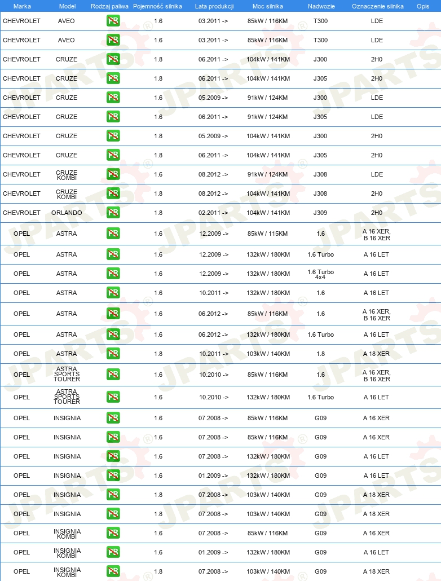Click 'A 16 XER, B 16 XER' in 12.2009 ASTRA row
Viewport: 441px width, 581px height.
[377, 235]
